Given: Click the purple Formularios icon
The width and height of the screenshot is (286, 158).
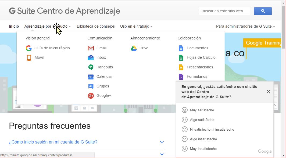Looking at the screenshot, I should 181,77.
